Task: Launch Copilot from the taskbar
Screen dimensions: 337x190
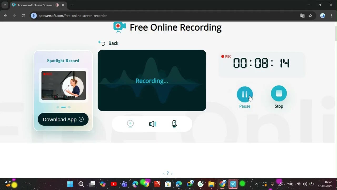Action: [103, 184]
